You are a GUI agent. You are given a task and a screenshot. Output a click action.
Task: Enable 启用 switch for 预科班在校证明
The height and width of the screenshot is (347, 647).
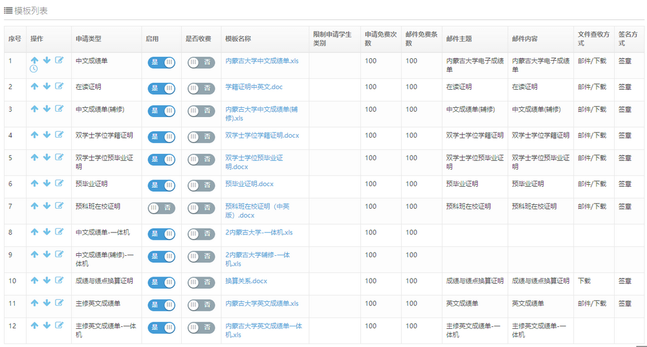click(x=161, y=208)
